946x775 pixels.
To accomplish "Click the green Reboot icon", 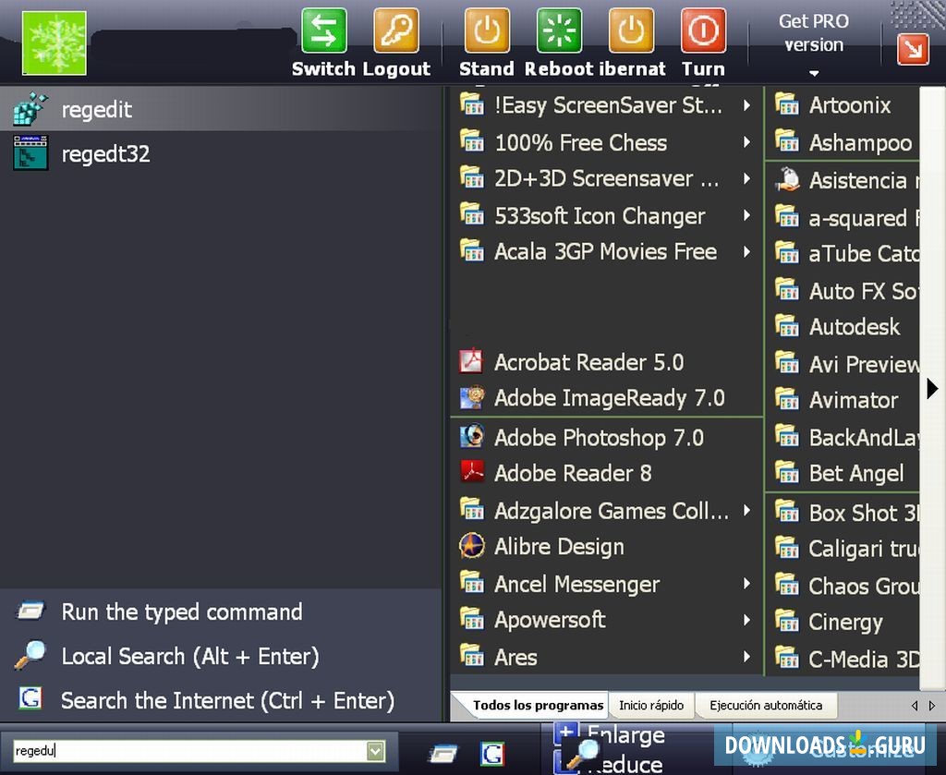I will tap(559, 30).
